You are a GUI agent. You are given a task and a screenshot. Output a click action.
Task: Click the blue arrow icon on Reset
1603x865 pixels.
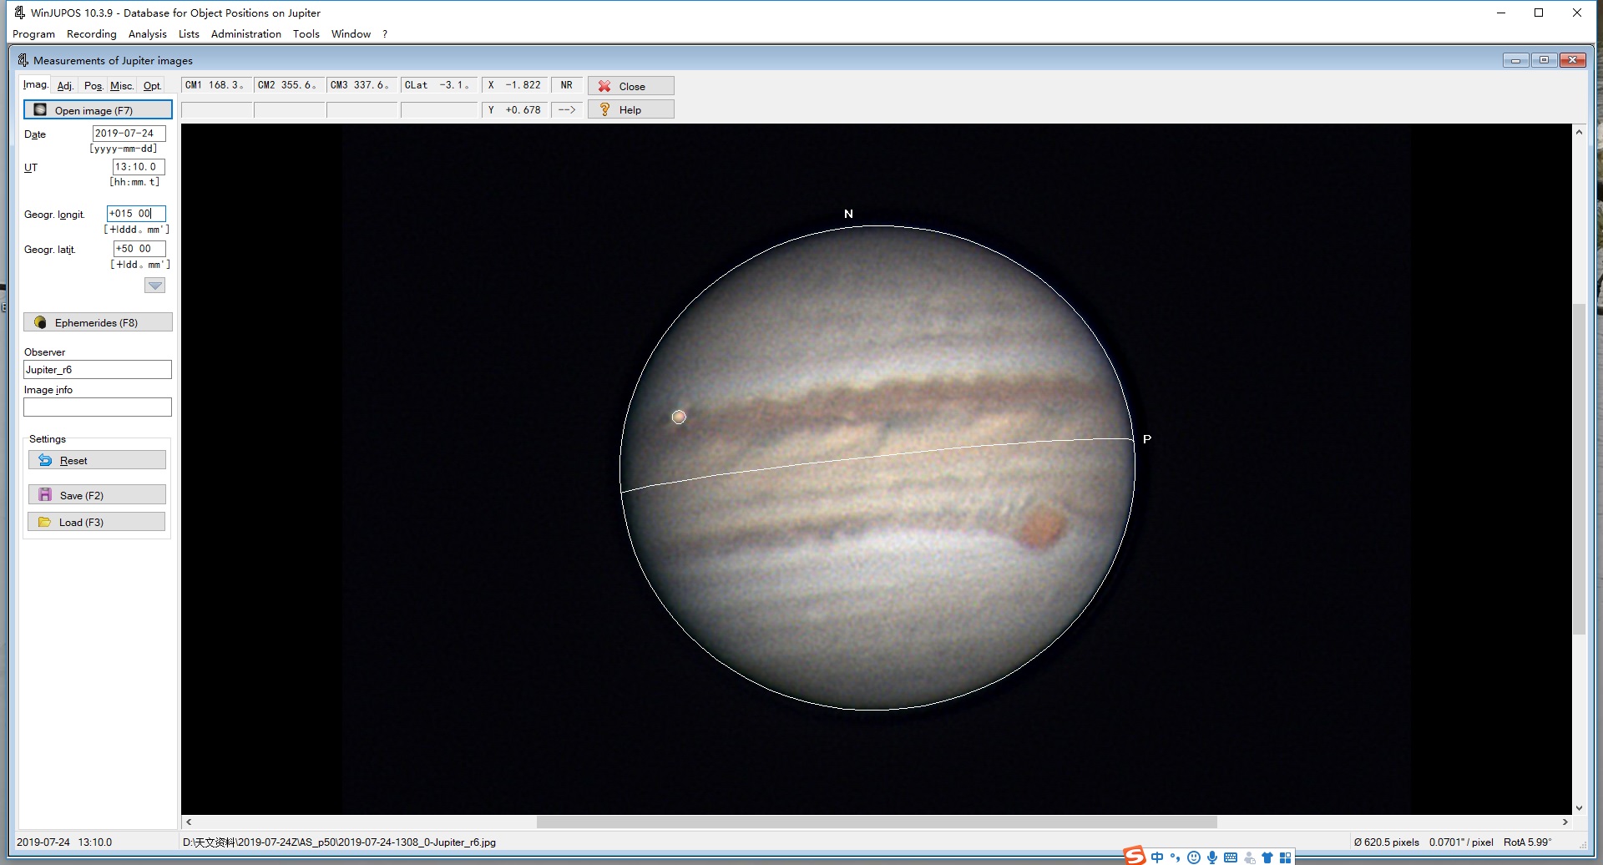pos(45,460)
